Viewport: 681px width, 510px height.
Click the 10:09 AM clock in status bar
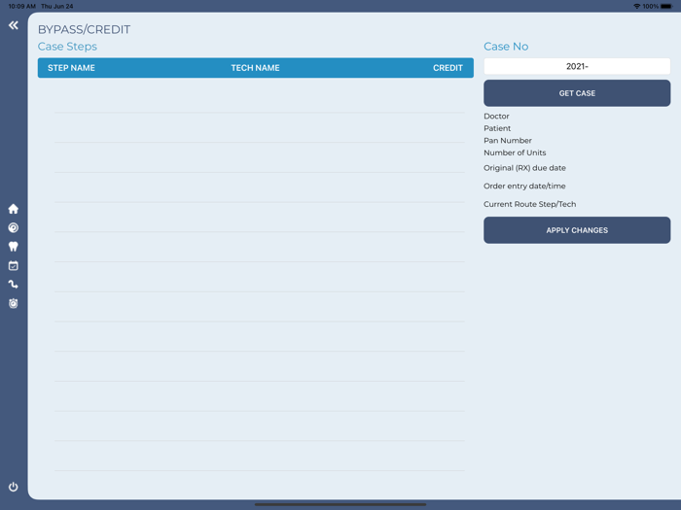[21, 6]
